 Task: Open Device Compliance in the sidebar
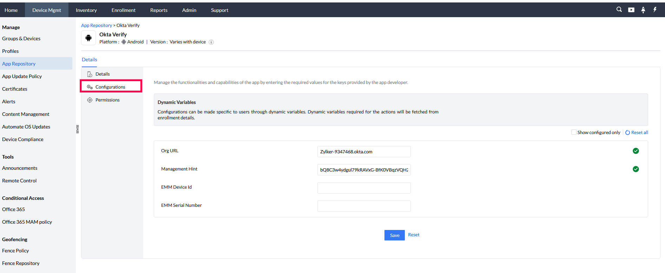tap(23, 139)
